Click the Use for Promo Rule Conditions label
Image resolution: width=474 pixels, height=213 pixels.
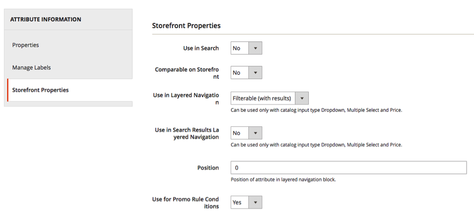[186, 203]
